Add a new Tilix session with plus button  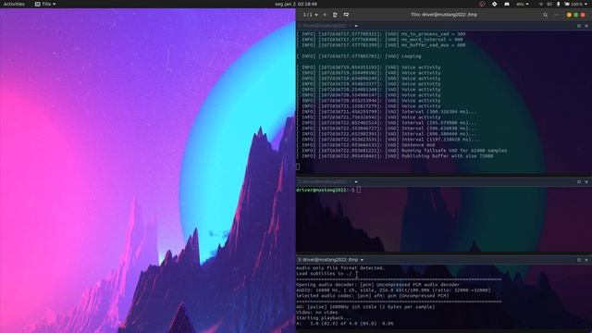pos(325,15)
